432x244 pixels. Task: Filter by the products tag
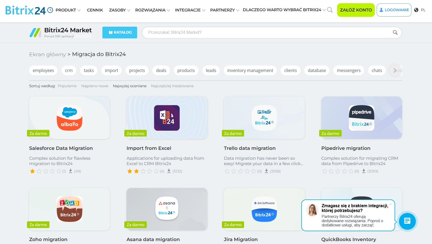tap(186, 70)
